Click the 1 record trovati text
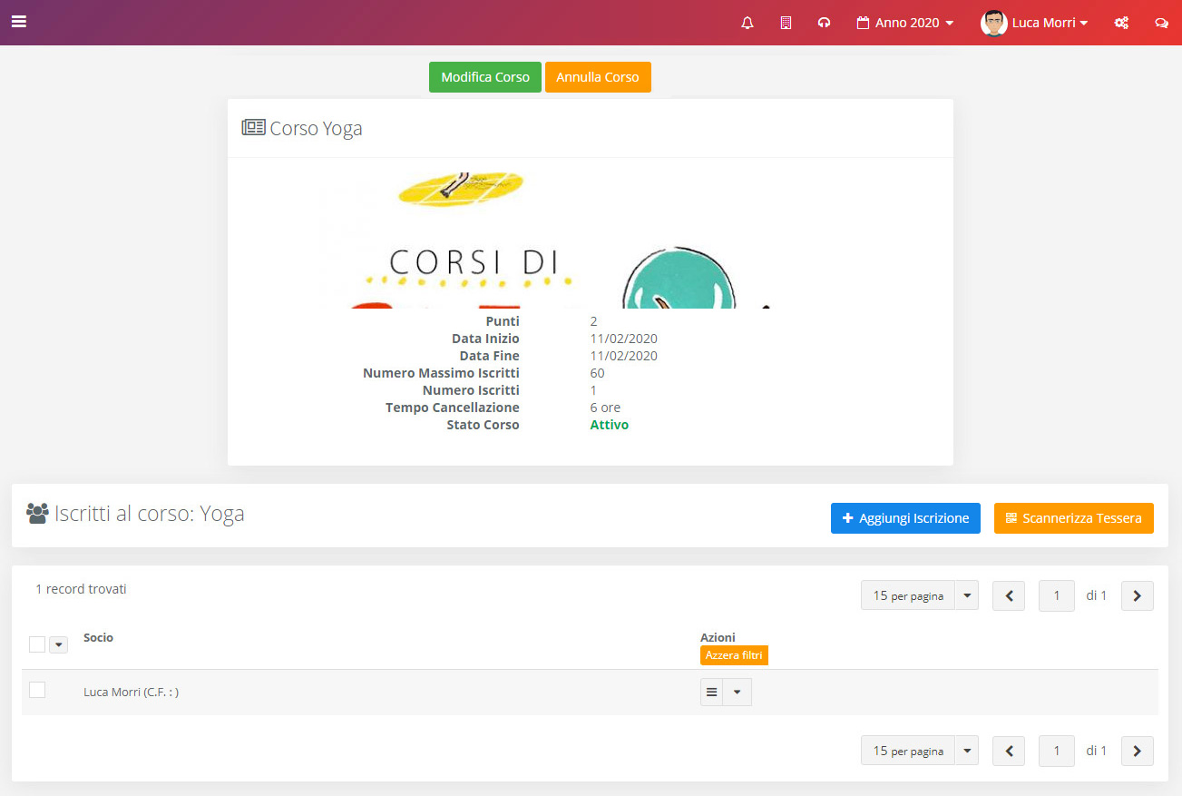This screenshot has height=796, width=1182. (x=81, y=589)
